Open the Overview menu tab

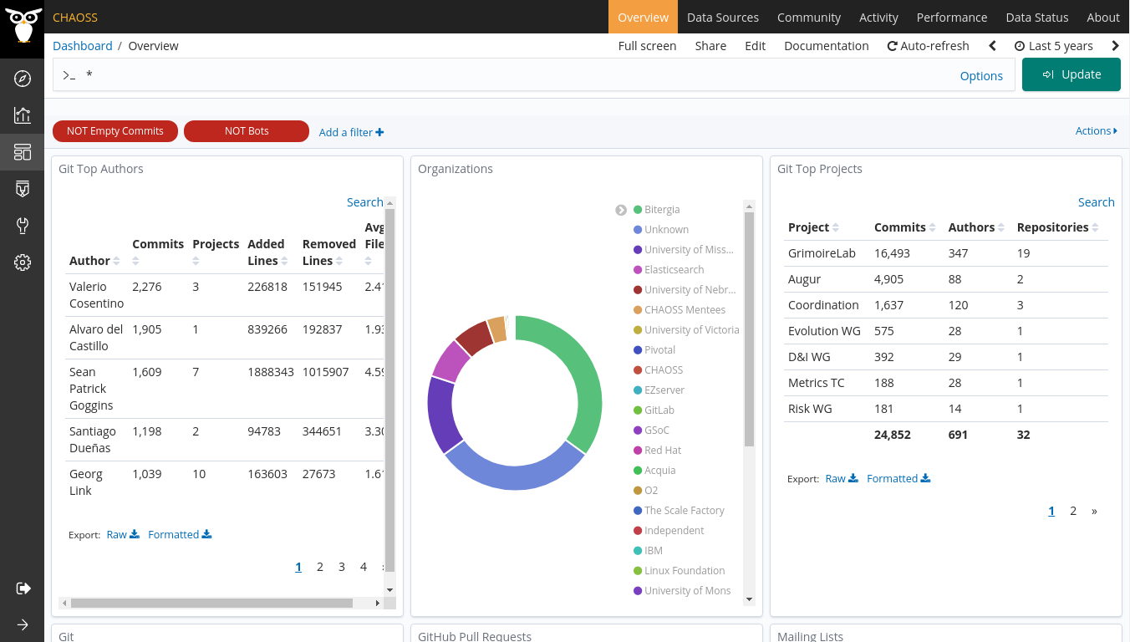click(x=643, y=17)
